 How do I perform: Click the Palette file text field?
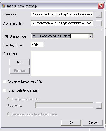pos(64,105)
